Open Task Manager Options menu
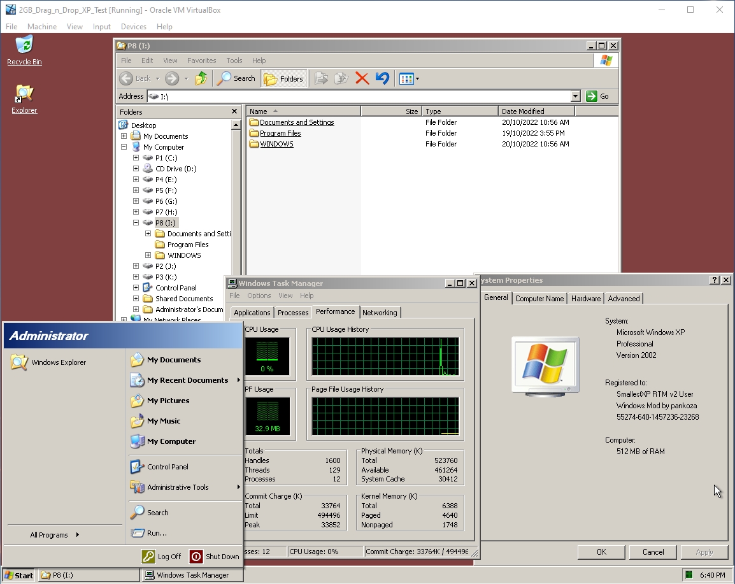The image size is (735, 584). [x=259, y=296]
